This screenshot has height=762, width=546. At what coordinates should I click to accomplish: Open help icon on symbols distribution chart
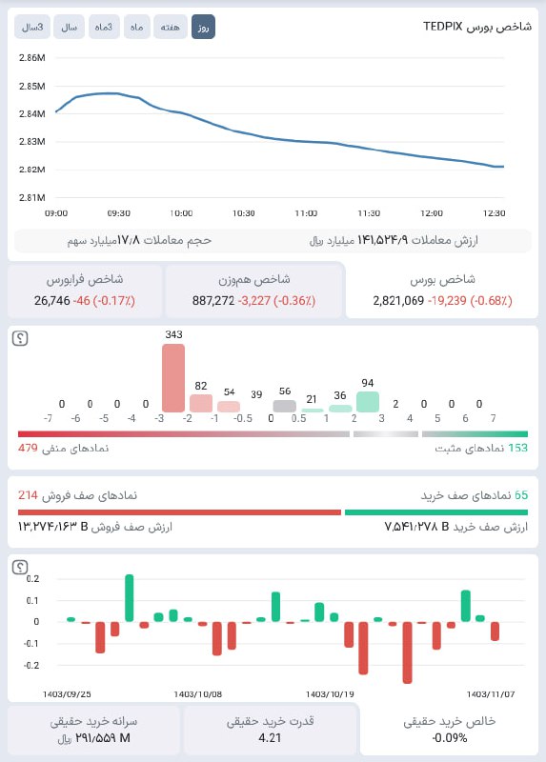pos(20,338)
